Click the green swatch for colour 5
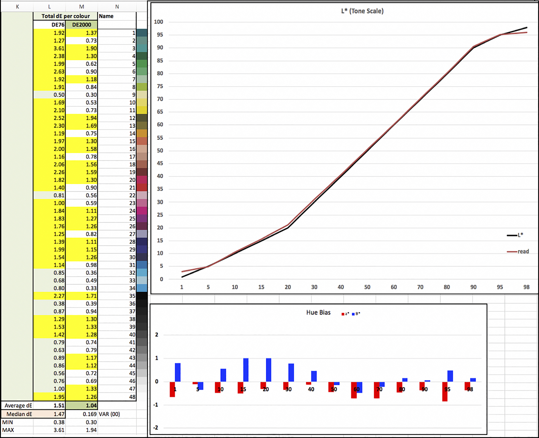This screenshot has height=438, width=539. [142, 64]
